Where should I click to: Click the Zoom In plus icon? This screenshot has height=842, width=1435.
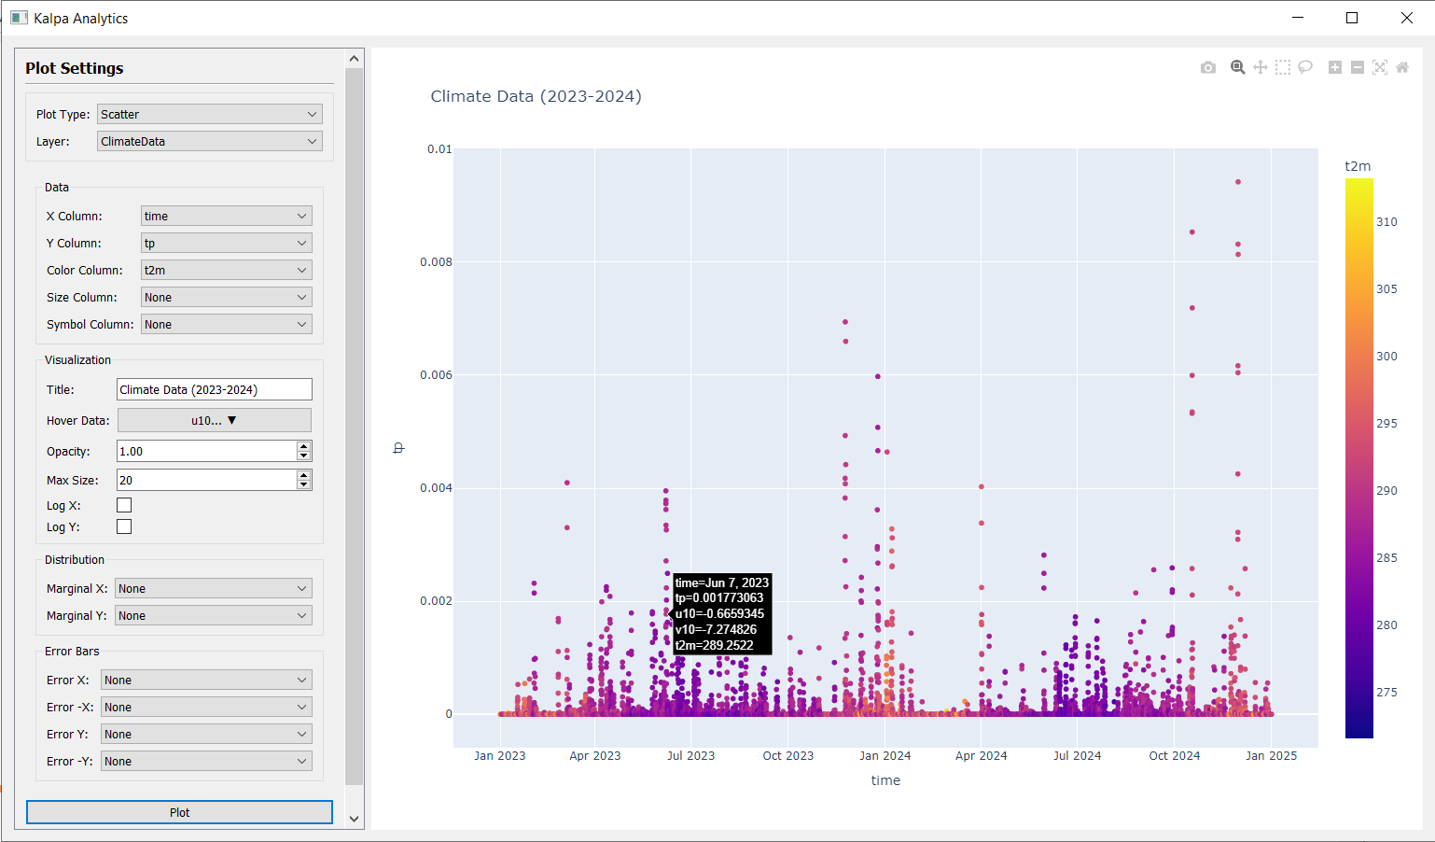click(1335, 67)
